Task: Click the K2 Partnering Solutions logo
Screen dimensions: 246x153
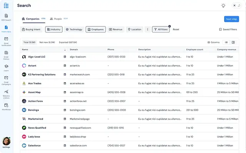Action: click(24, 74)
